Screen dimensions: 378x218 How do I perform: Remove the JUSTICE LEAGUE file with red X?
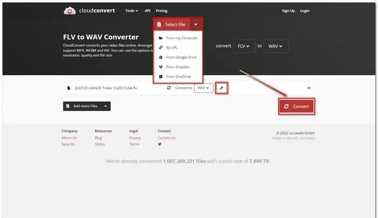point(309,88)
